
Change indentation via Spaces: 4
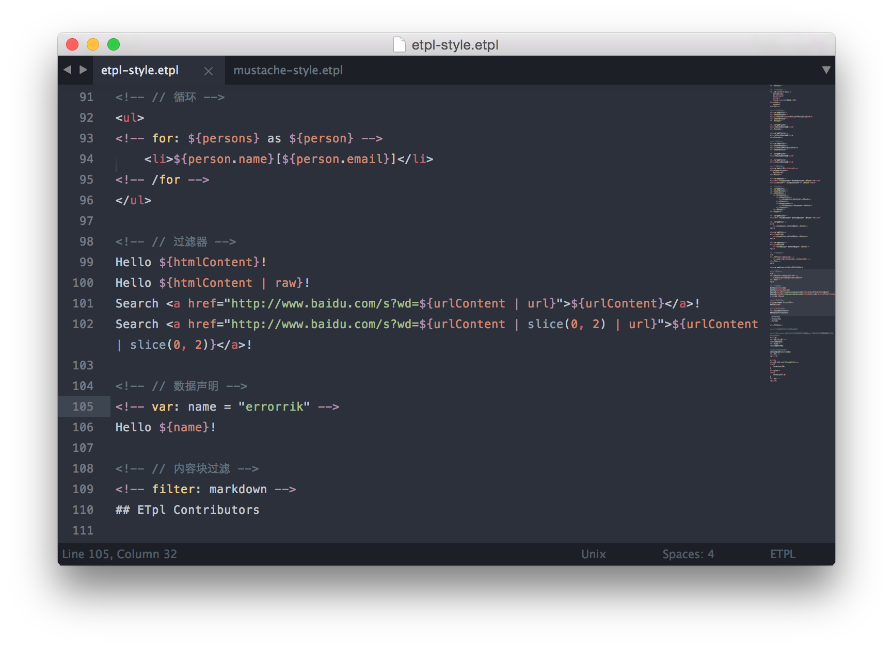(688, 554)
